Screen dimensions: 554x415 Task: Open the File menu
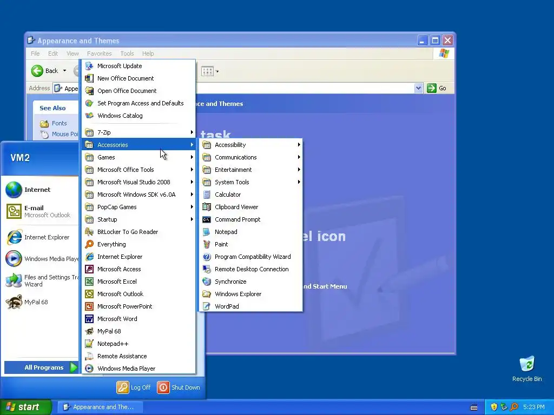pyautogui.click(x=35, y=53)
